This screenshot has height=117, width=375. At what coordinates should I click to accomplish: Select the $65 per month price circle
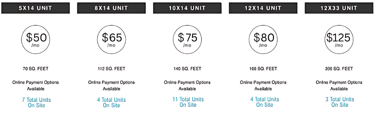pyautogui.click(x=112, y=39)
